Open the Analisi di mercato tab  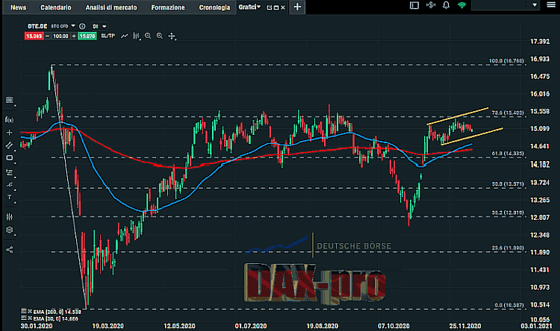pyautogui.click(x=111, y=7)
